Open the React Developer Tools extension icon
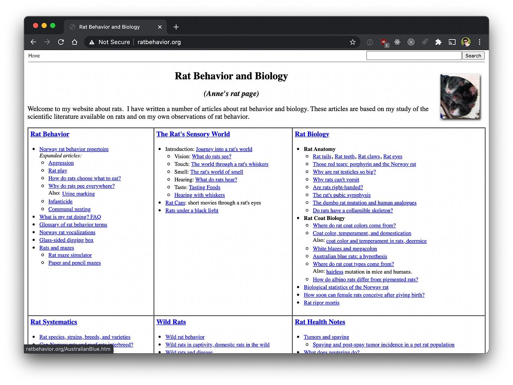This screenshot has height=385, width=513. [397, 42]
